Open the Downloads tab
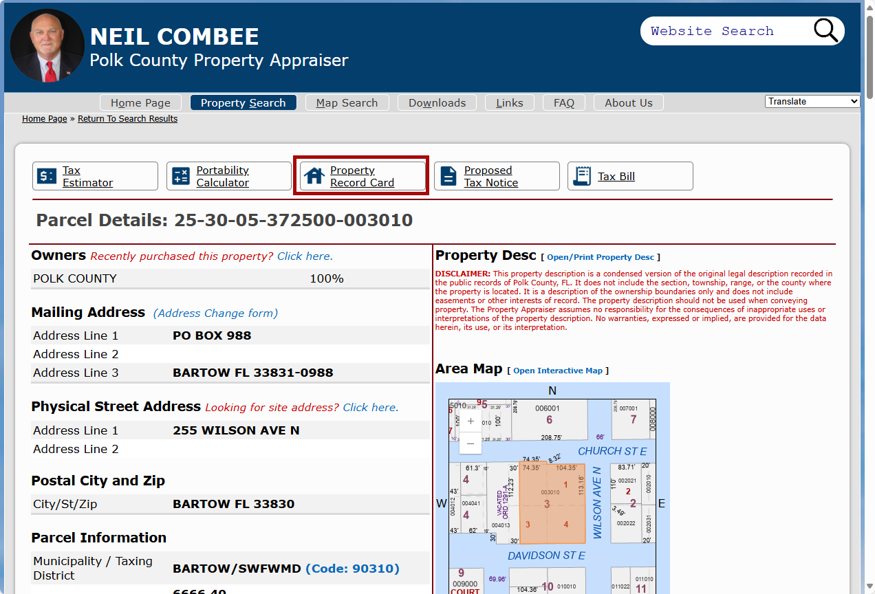Viewport: 875px width, 594px height. (437, 102)
